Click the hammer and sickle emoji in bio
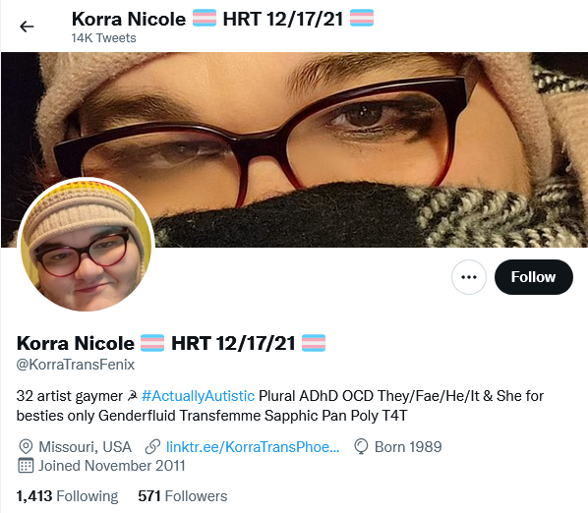This screenshot has height=513, width=588. [132, 396]
